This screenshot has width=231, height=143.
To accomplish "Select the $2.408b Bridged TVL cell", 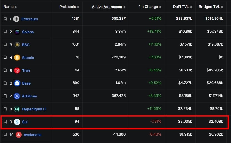I will point(216,122).
